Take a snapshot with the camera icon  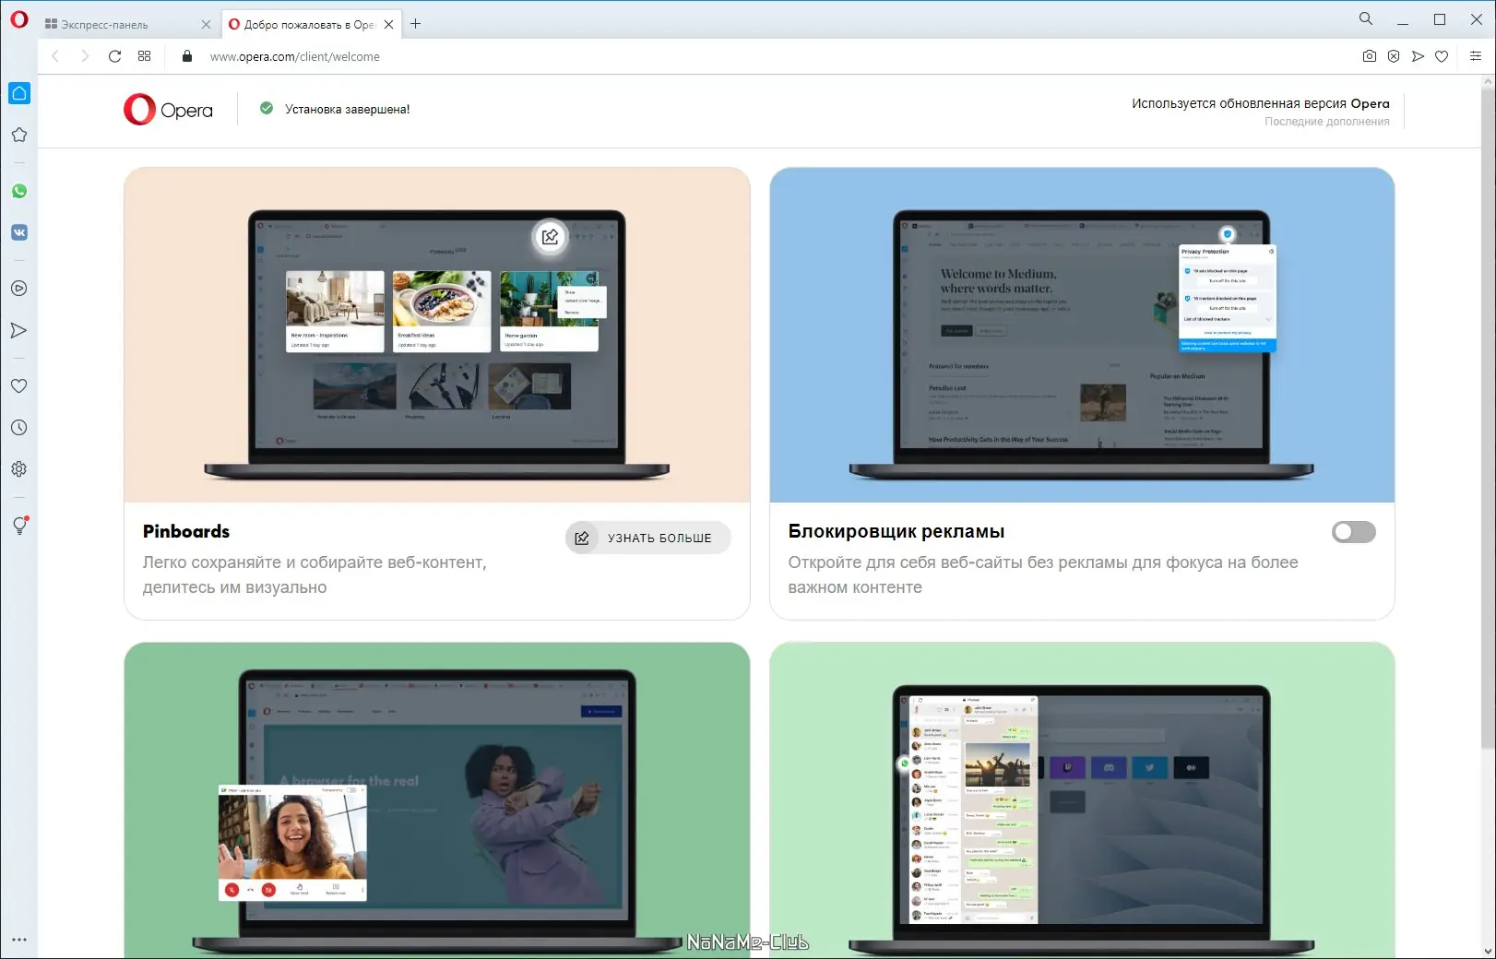1370,56
